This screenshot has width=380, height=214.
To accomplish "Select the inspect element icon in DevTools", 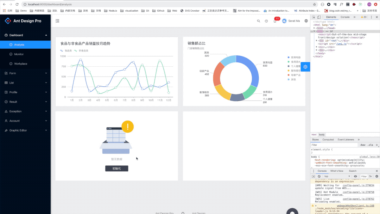I will click(x=314, y=17).
